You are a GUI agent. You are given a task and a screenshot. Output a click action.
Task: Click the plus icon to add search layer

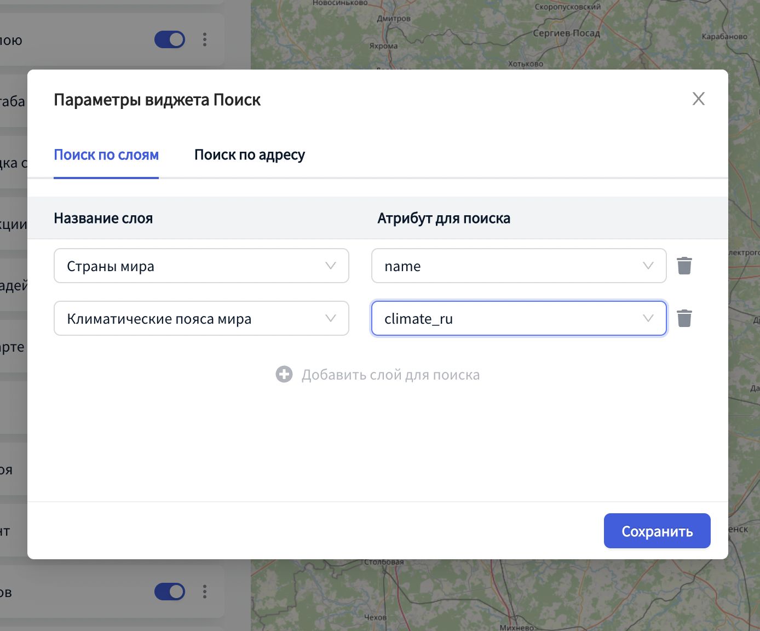(284, 375)
